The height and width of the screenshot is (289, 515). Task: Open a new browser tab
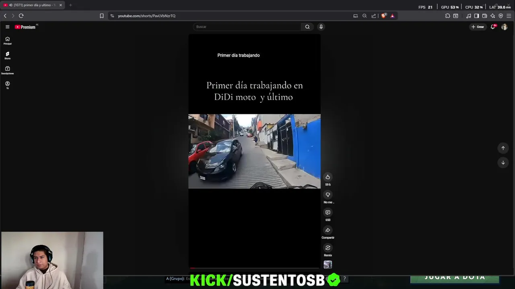click(x=70, y=5)
